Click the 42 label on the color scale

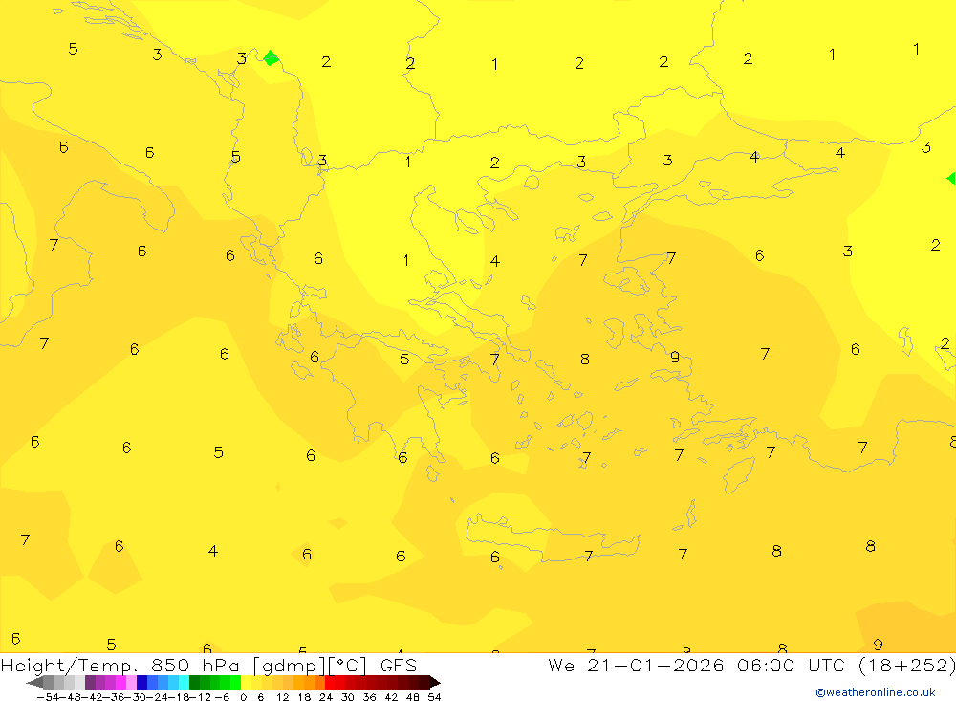click(391, 697)
